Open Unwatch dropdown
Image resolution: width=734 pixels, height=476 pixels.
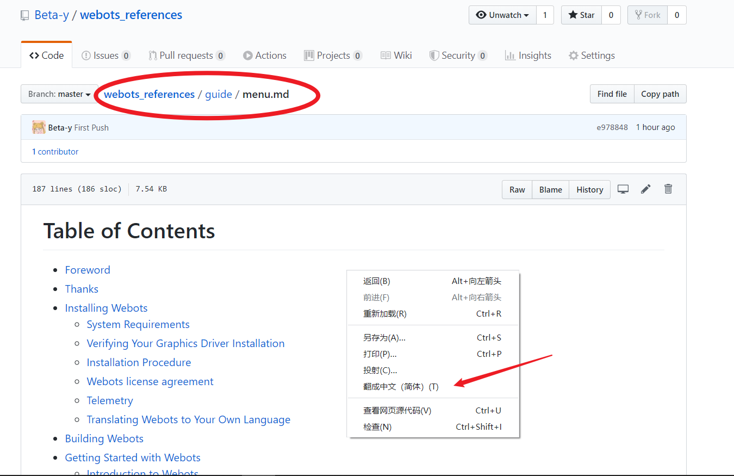point(502,15)
